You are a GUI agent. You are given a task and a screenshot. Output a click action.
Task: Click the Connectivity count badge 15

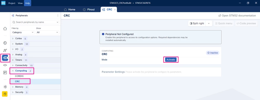point(31,66)
